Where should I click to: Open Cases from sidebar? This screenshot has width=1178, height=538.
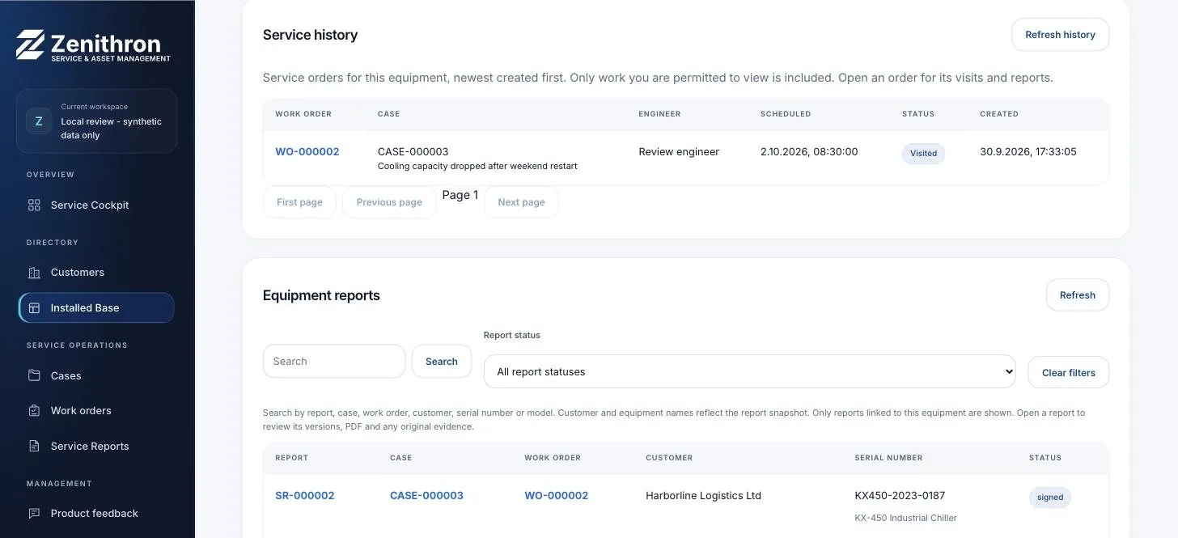pyautogui.click(x=96, y=375)
